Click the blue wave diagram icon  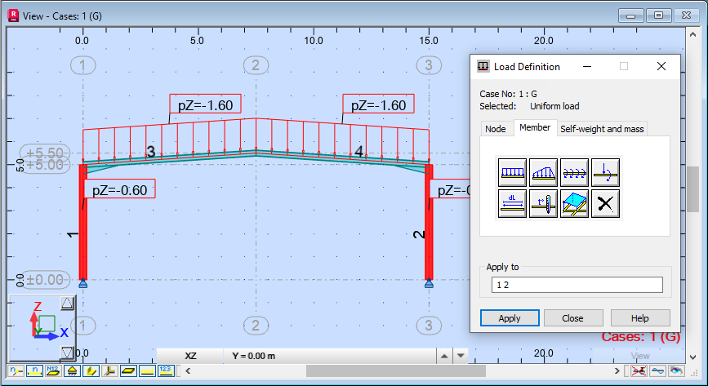[x=657, y=371]
